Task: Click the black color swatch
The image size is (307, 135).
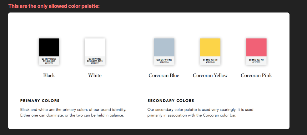Action: pos(49,47)
